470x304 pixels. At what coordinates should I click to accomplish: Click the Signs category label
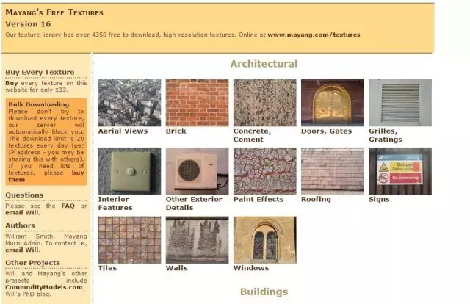[x=379, y=200]
